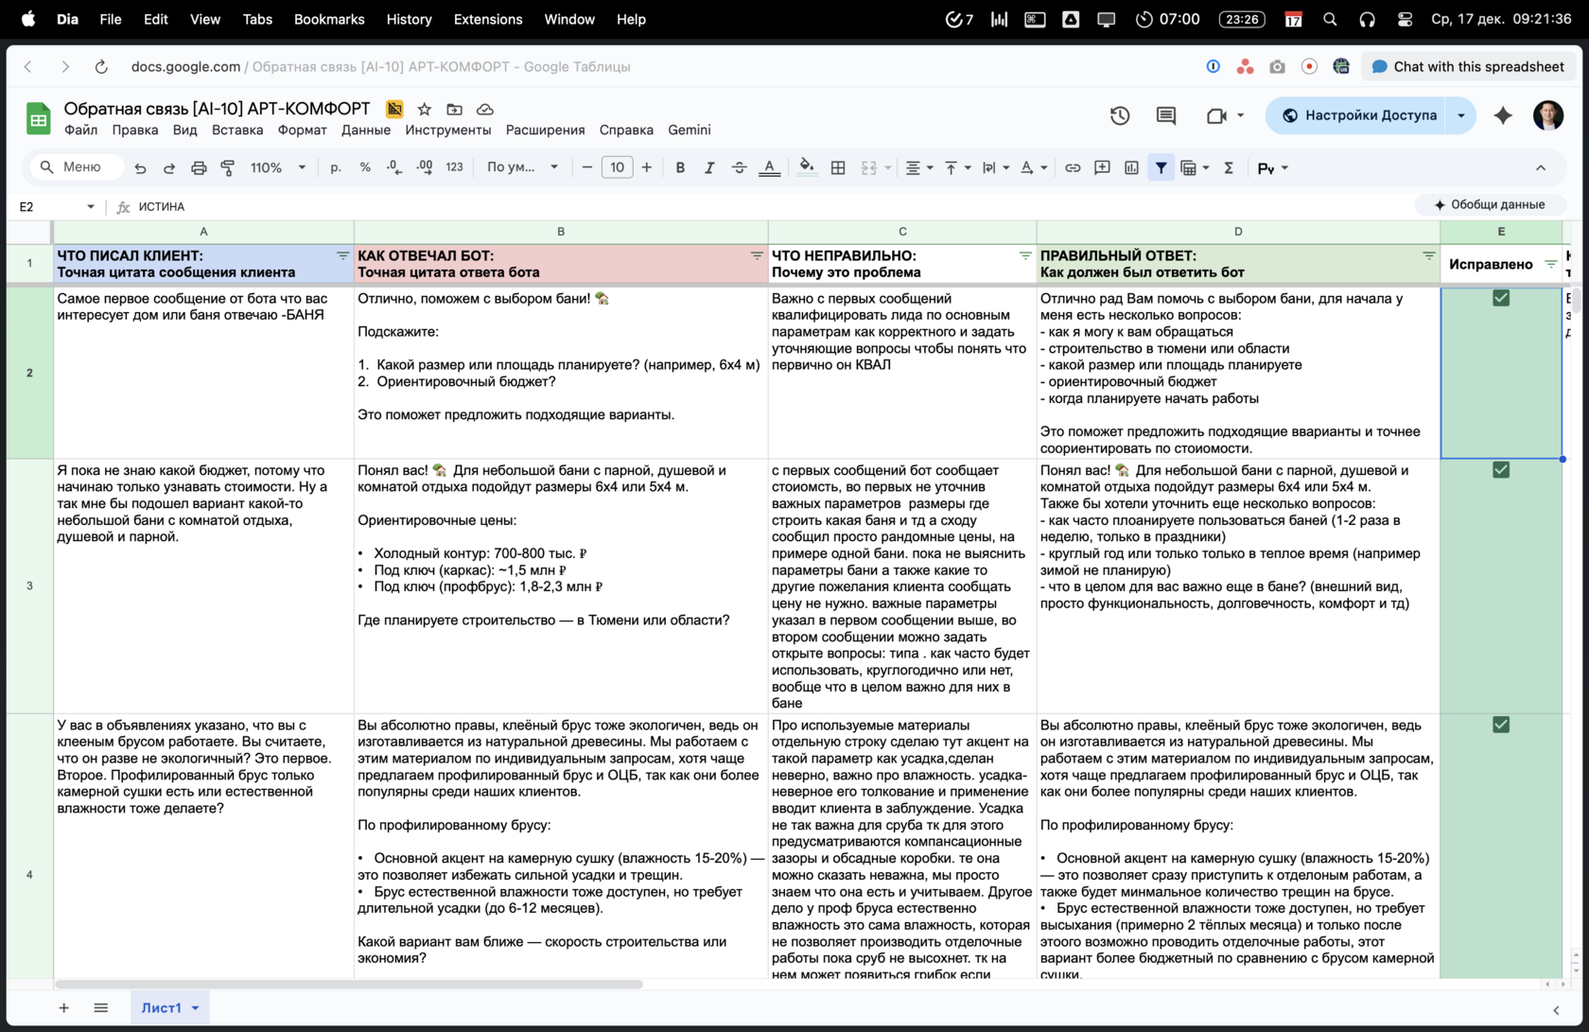Open all sheets list icon
The height and width of the screenshot is (1032, 1589).
click(101, 1007)
